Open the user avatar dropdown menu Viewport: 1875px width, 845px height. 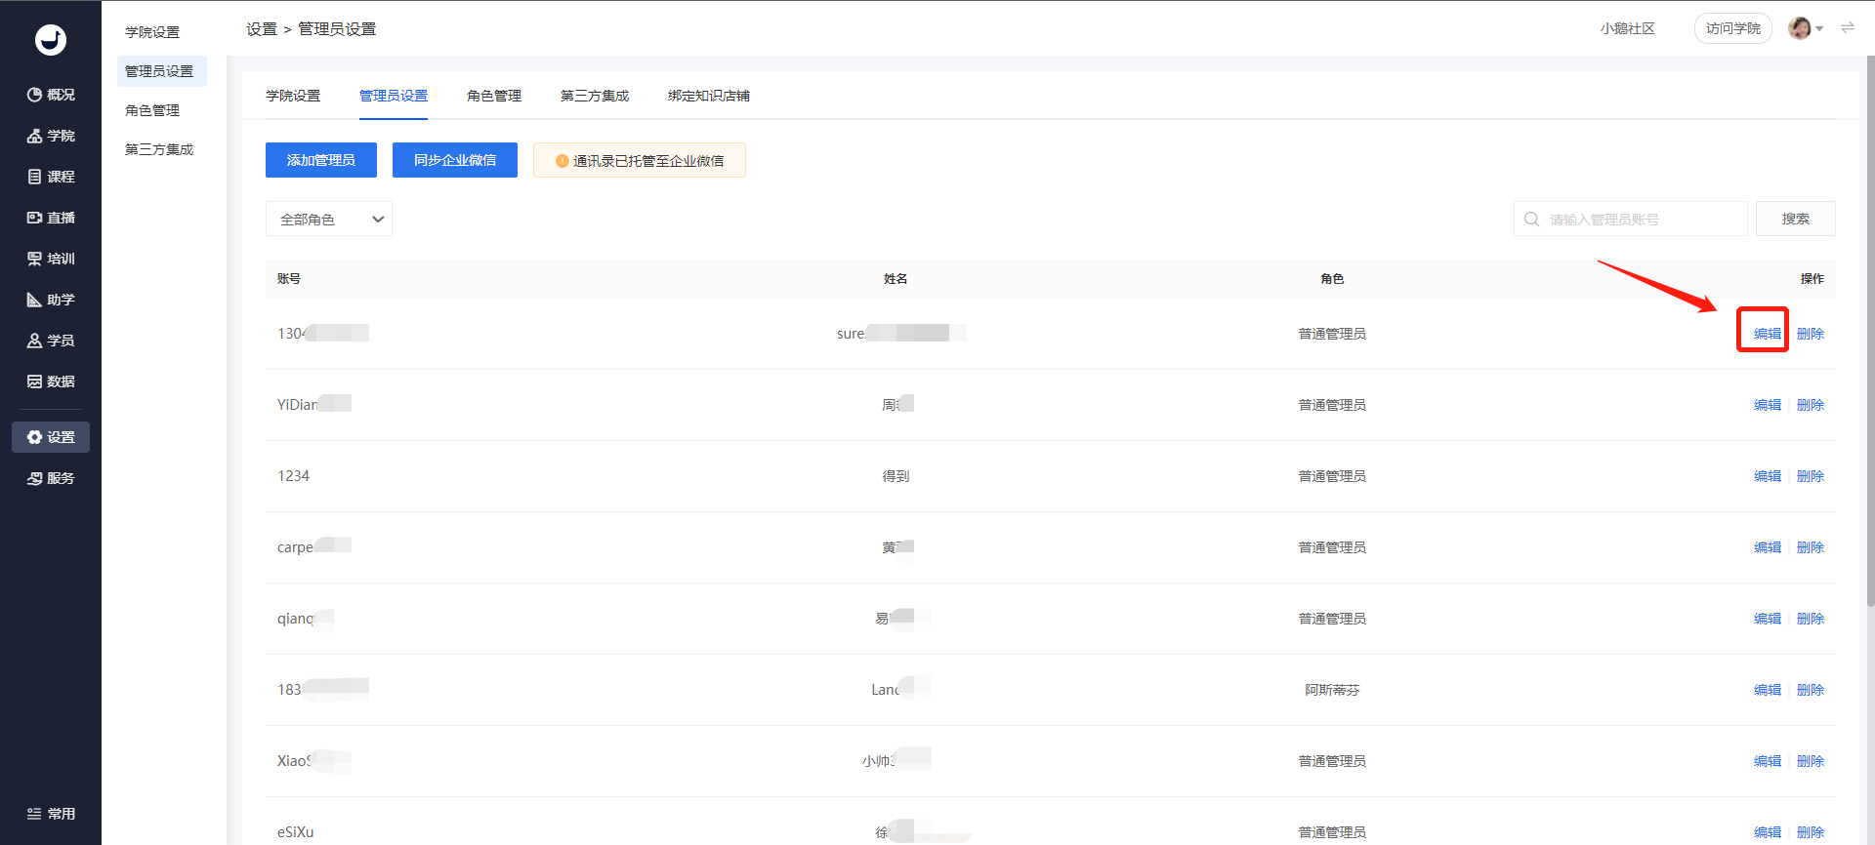(1806, 28)
